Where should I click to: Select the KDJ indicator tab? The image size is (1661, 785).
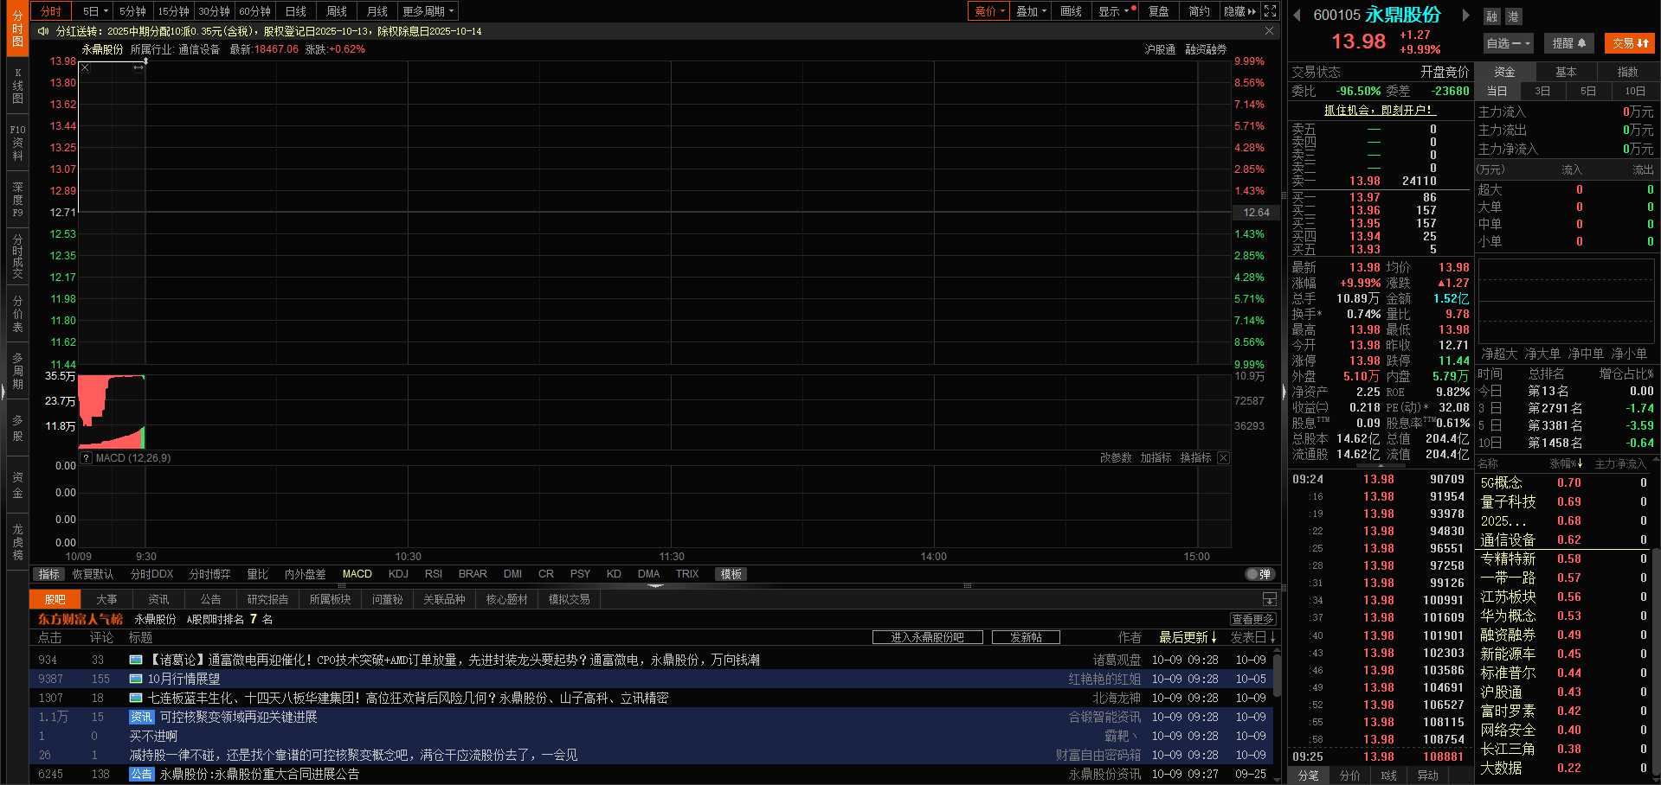click(x=398, y=574)
